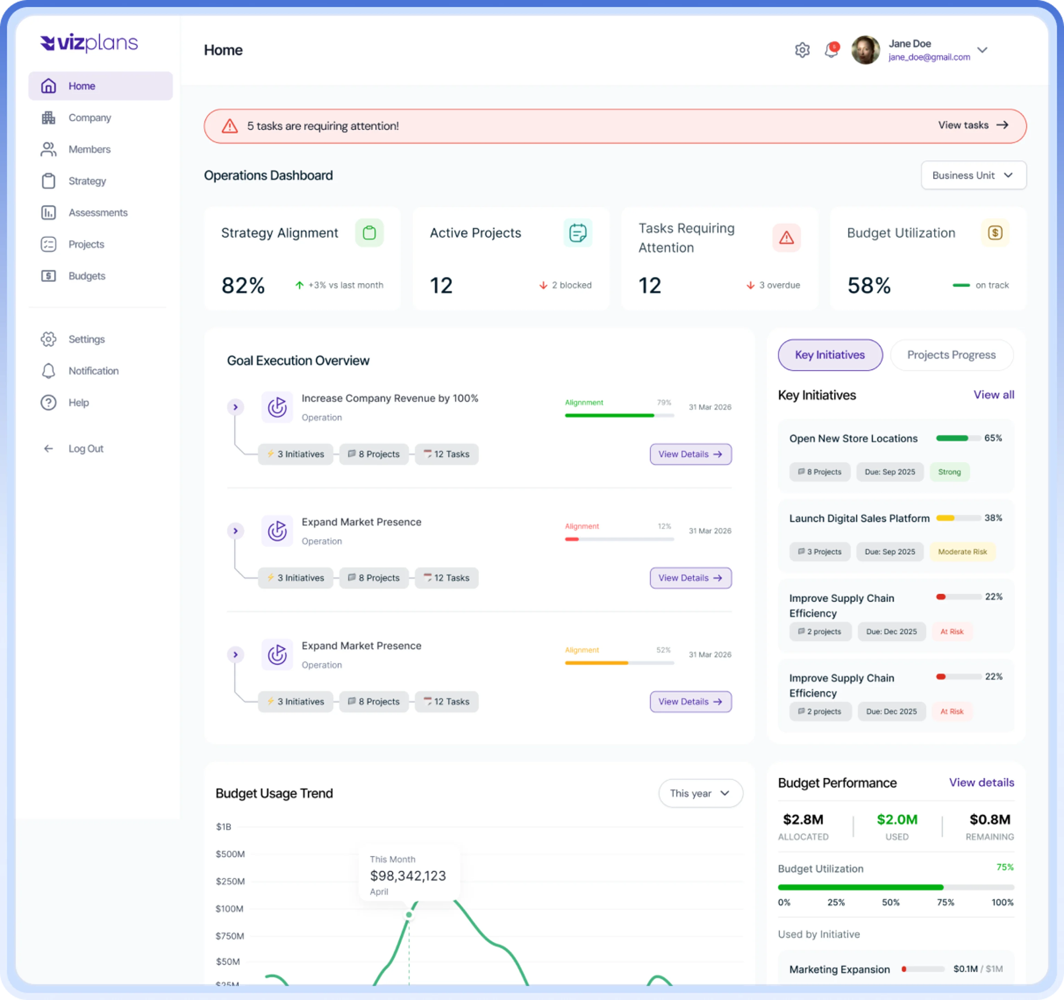Click the $0.8M REMAINING value
This screenshot has width=1064, height=1000.
click(990, 819)
